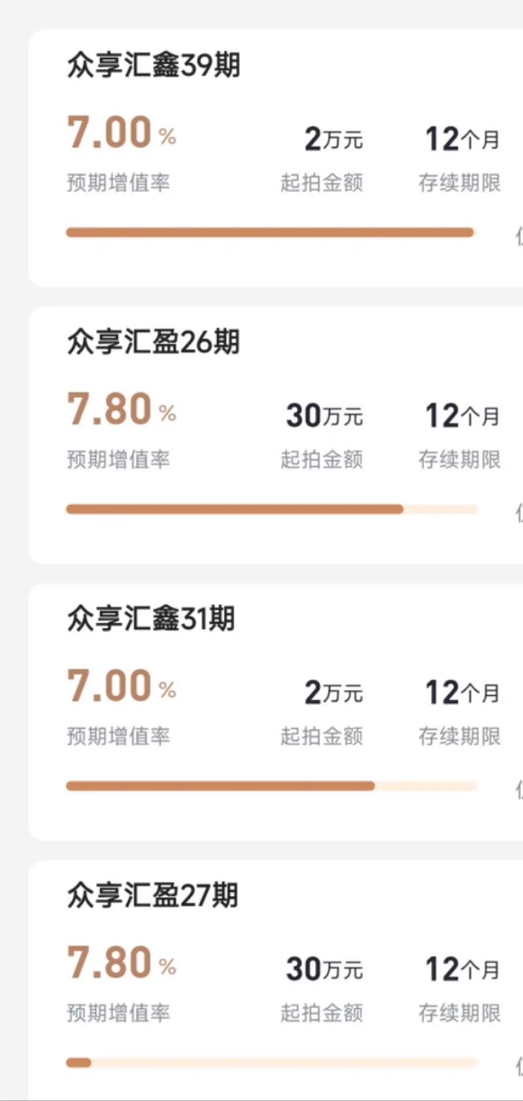This screenshot has width=523, height=1101.
Task: Tap the 7.00% rate of 众享汇鑫31期
Action: tap(121, 685)
